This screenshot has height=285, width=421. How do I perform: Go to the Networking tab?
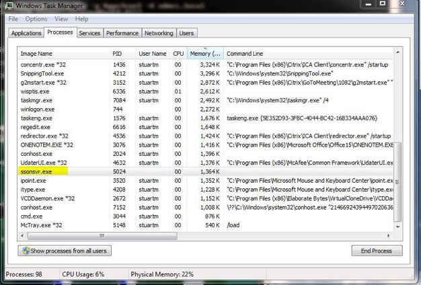(x=159, y=33)
